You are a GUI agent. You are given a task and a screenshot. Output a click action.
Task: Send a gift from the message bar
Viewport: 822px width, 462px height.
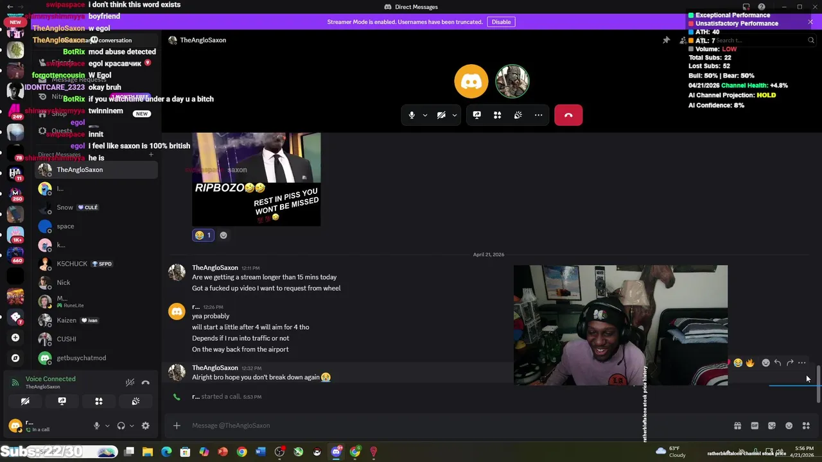tap(737, 425)
